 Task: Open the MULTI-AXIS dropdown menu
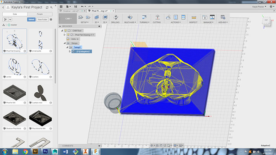[130, 22]
